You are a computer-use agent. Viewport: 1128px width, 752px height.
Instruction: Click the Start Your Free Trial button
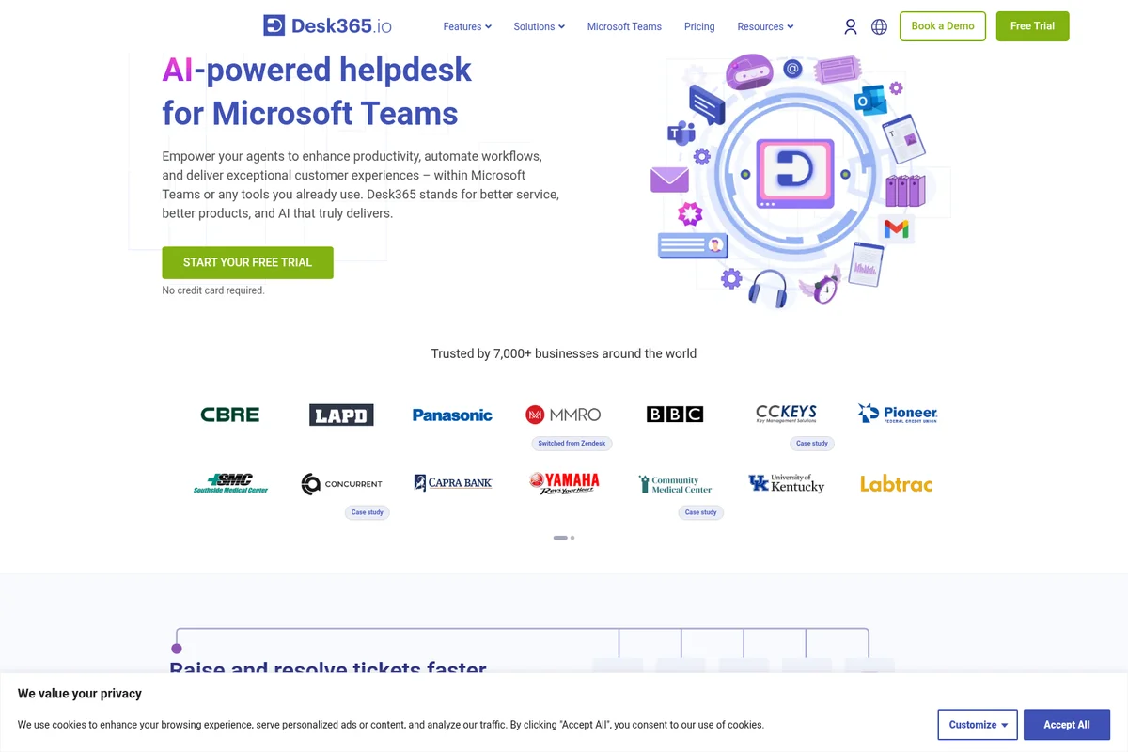[x=247, y=262]
